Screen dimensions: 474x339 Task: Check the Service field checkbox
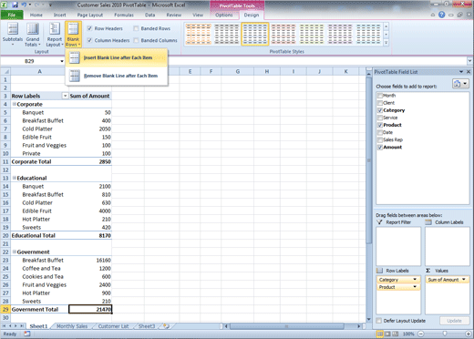pos(380,118)
